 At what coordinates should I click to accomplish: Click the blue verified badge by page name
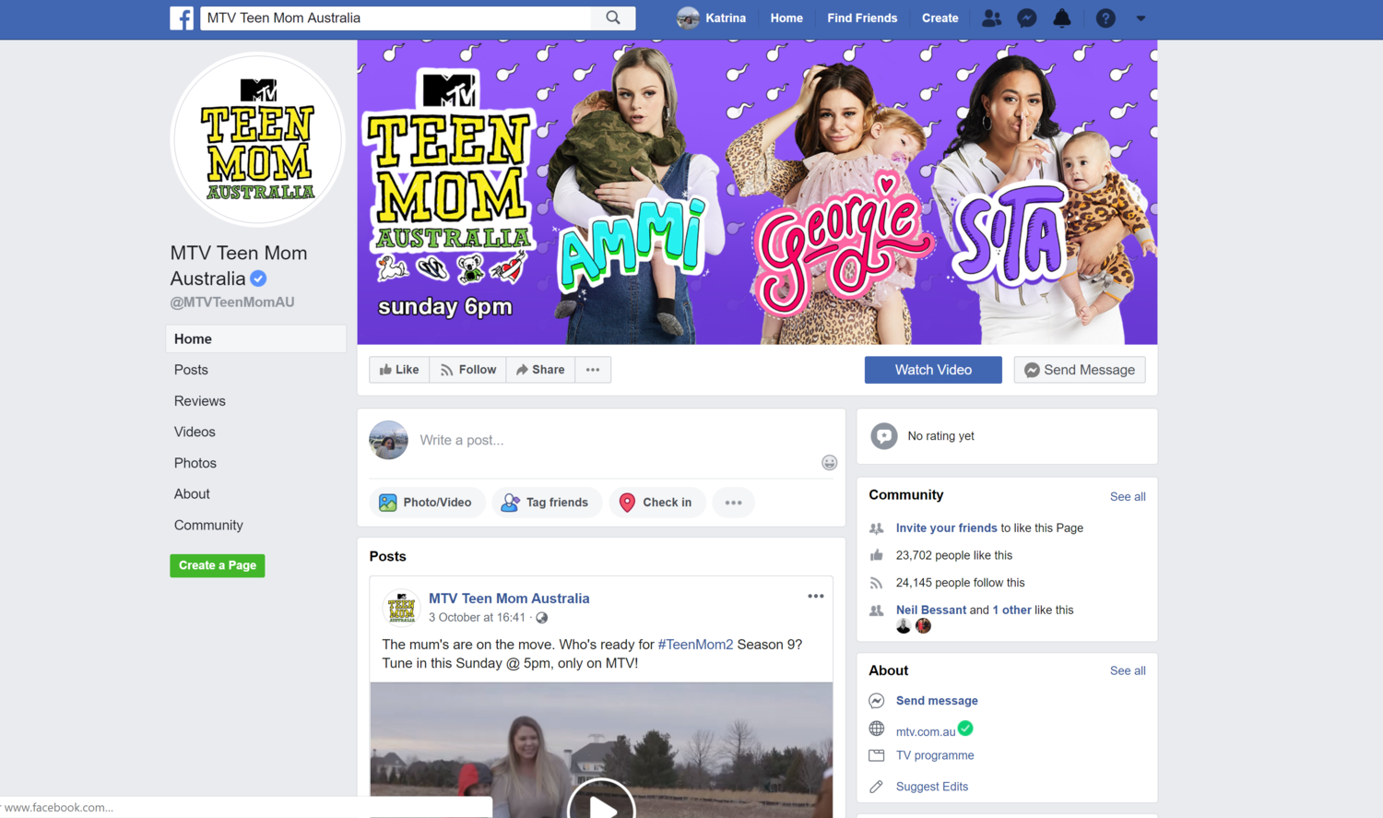[x=259, y=279]
